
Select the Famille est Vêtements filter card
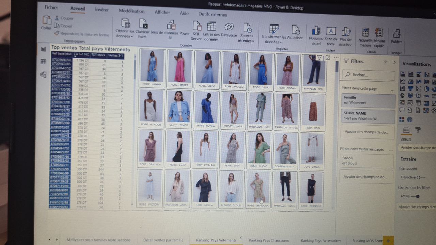pos(368,100)
